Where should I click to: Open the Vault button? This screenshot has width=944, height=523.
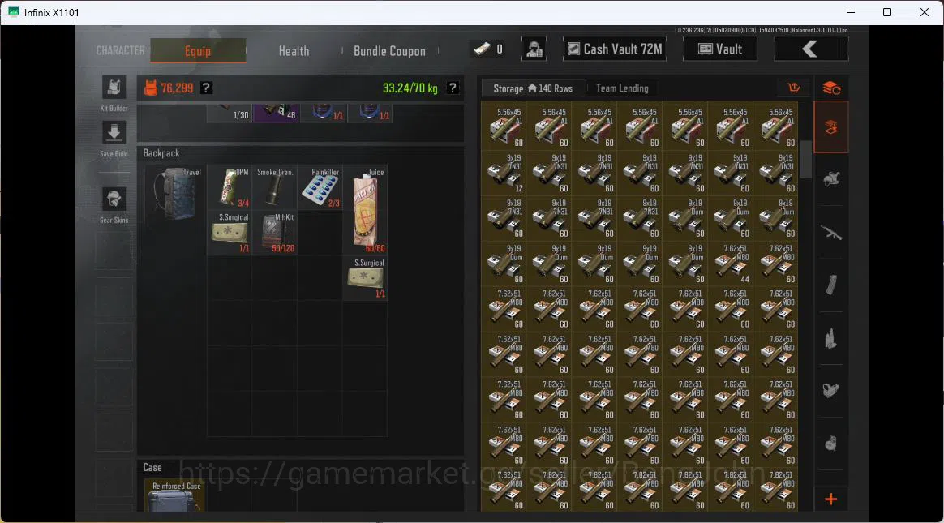click(720, 49)
